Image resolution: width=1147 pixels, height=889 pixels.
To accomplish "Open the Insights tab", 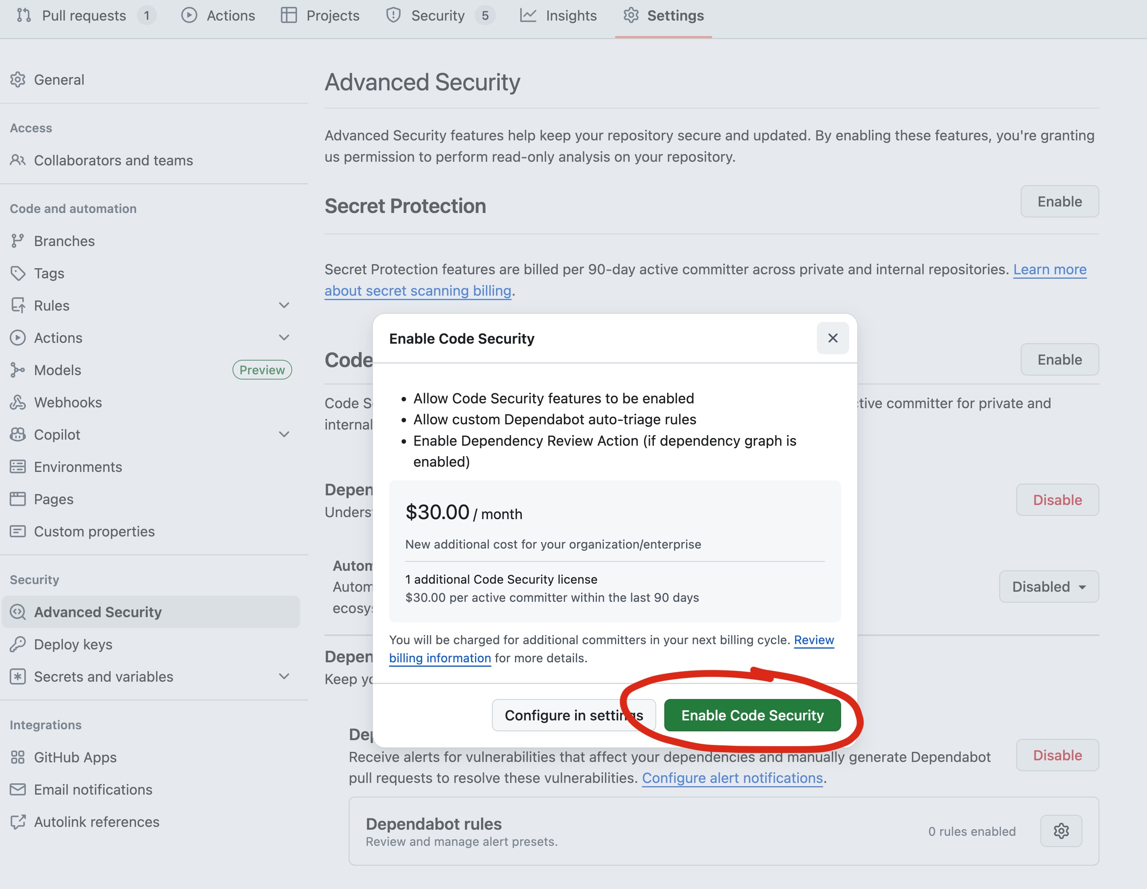I will click(x=570, y=15).
